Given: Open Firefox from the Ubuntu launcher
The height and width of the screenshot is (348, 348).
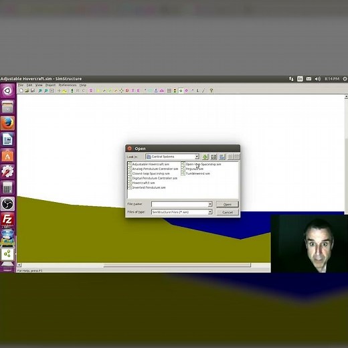Looking at the screenshot, I should coord(7,123).
